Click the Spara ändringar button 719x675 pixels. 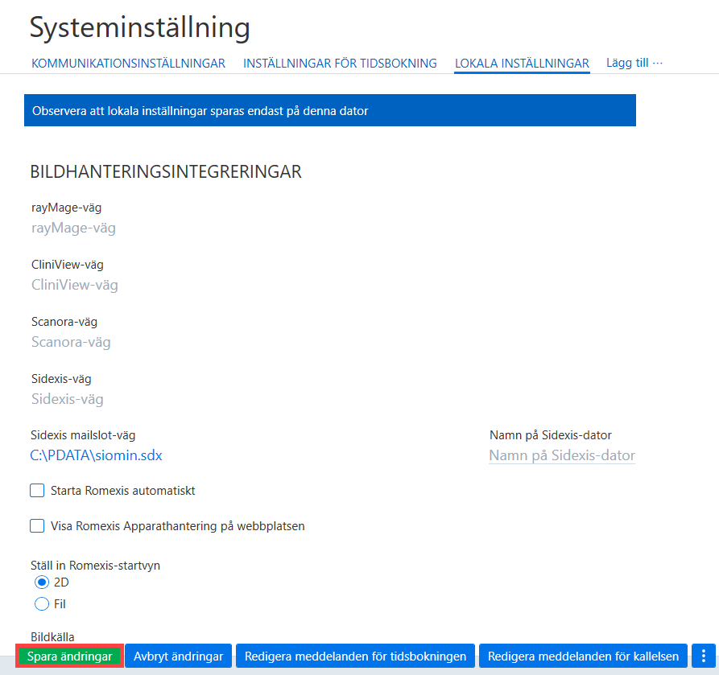pyautogui.click(x=70, y=656)
